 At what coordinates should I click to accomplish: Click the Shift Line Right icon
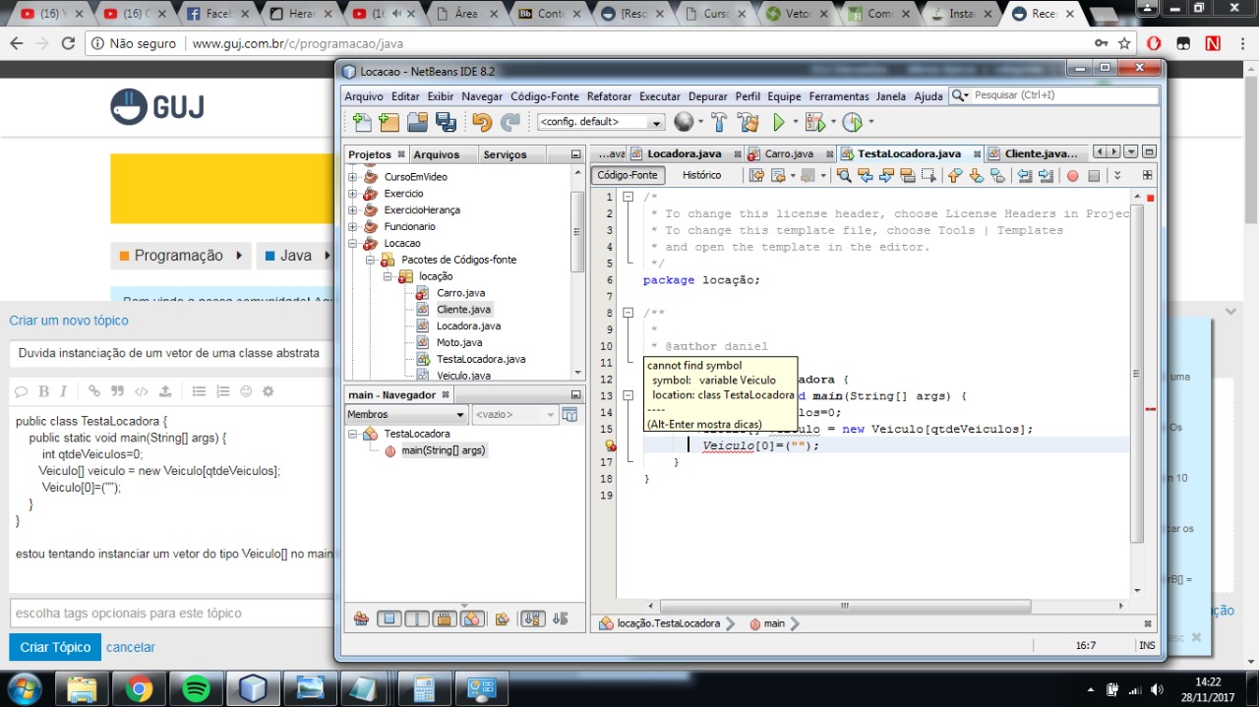tap(1046, 175)
